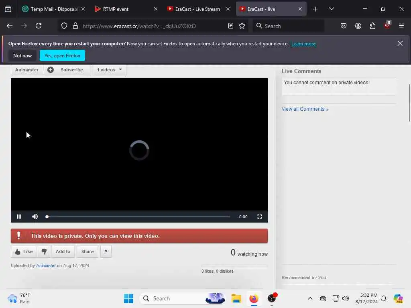The image size is (411, 308).
Task: Flag the video with the report icon
Action: (x=106, y=251)
